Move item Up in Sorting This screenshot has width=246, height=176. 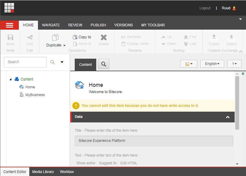[166, 37]
